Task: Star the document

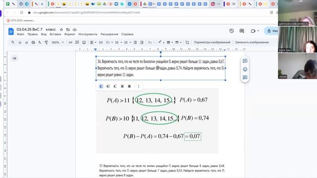Action: 61,30
